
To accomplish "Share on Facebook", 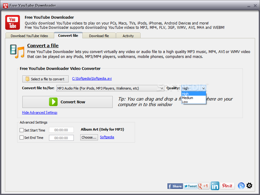I will click(175, 186).
